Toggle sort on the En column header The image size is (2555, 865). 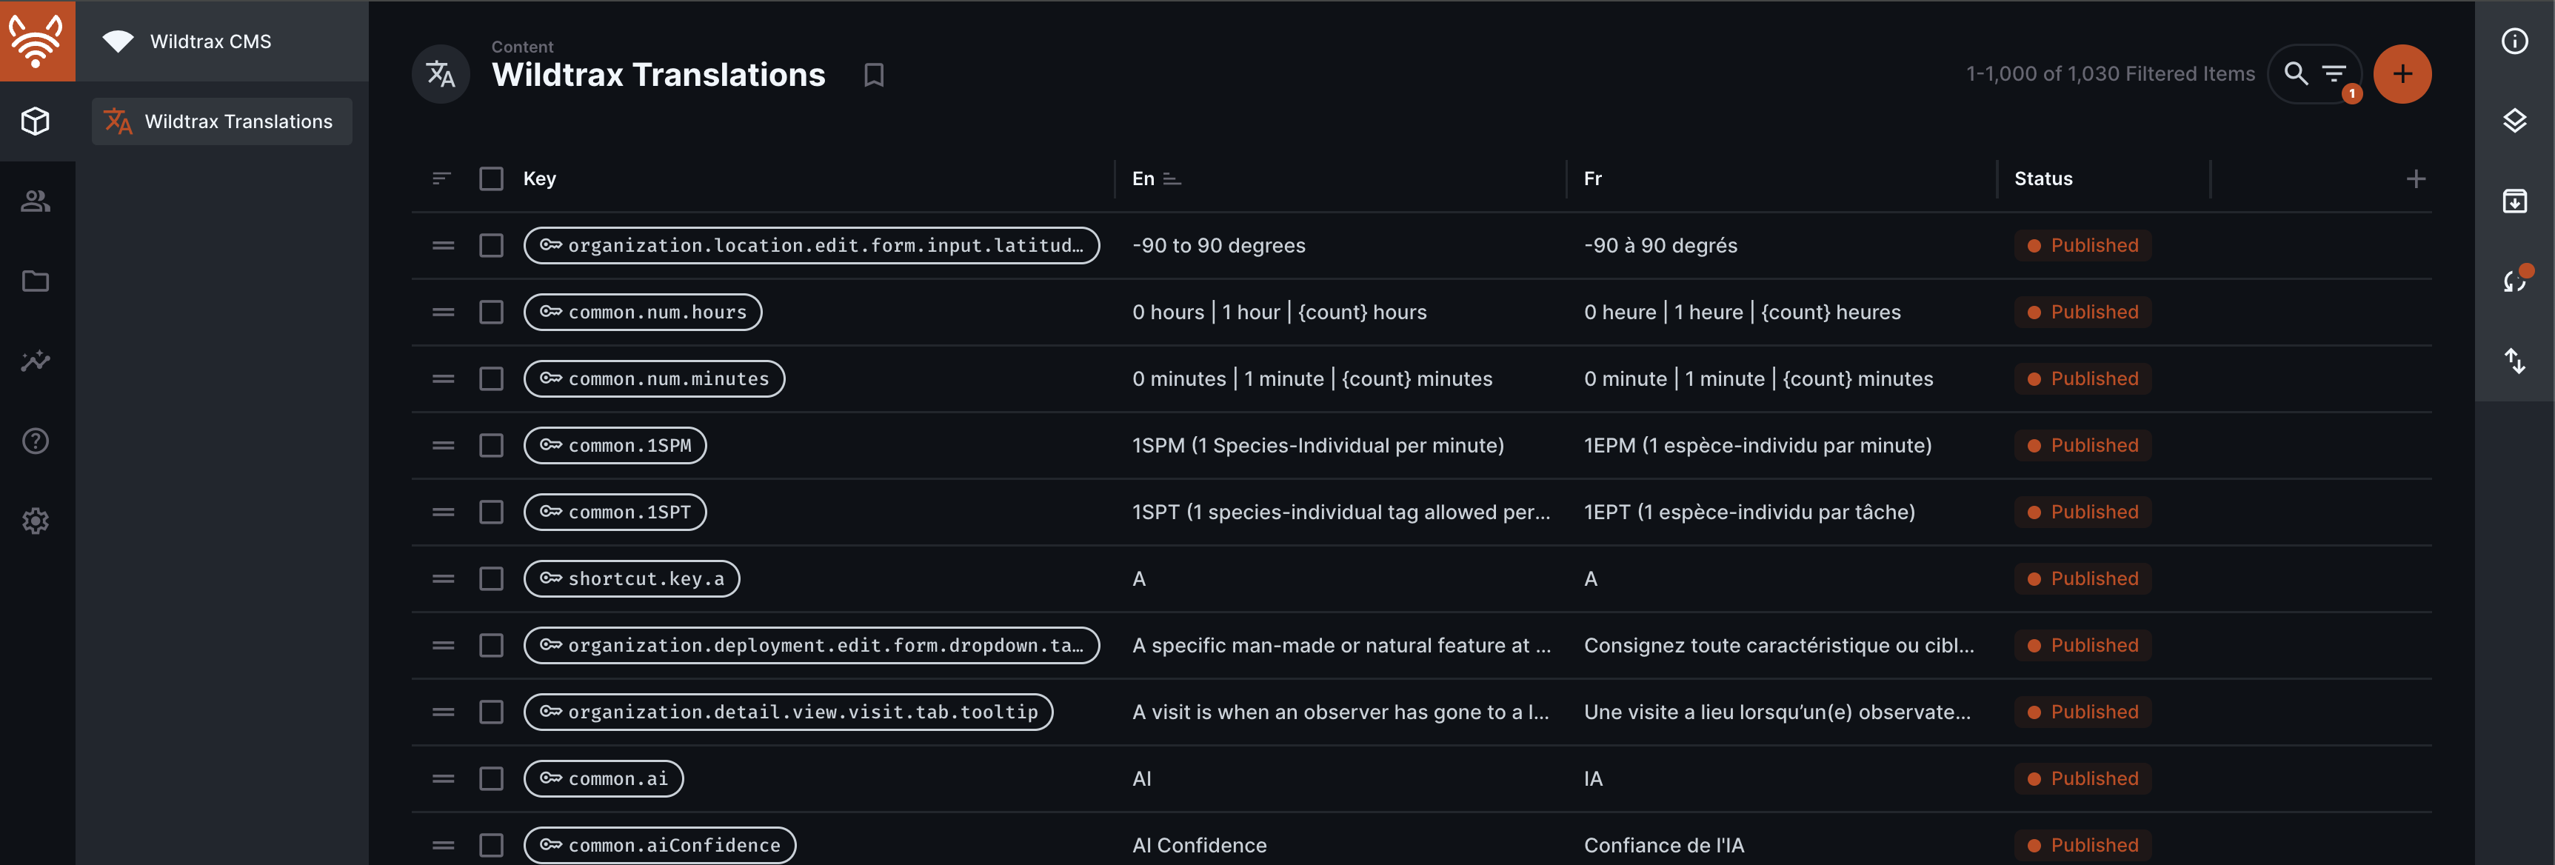pos(1157,178)
